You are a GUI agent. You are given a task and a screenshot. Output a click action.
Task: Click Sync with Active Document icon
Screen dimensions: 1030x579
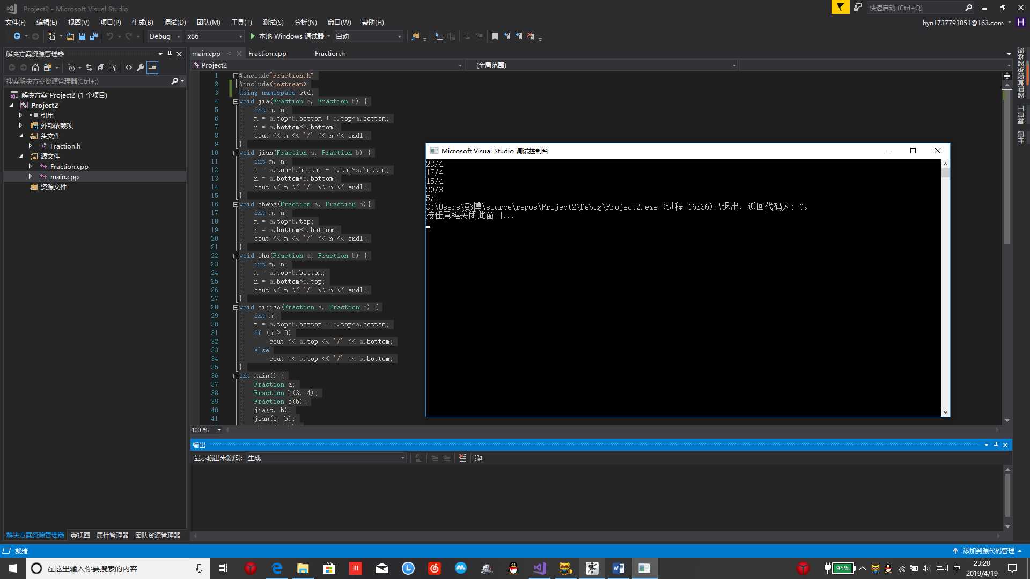tap(89, 68)
